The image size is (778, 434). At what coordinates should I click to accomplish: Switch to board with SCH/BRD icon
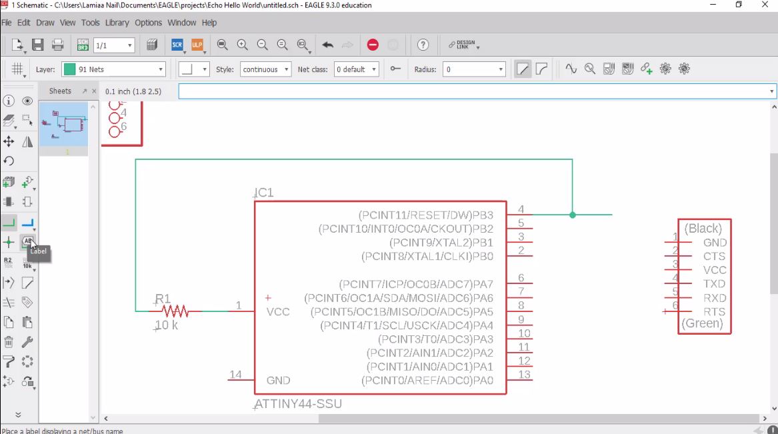tap(83, 45)
